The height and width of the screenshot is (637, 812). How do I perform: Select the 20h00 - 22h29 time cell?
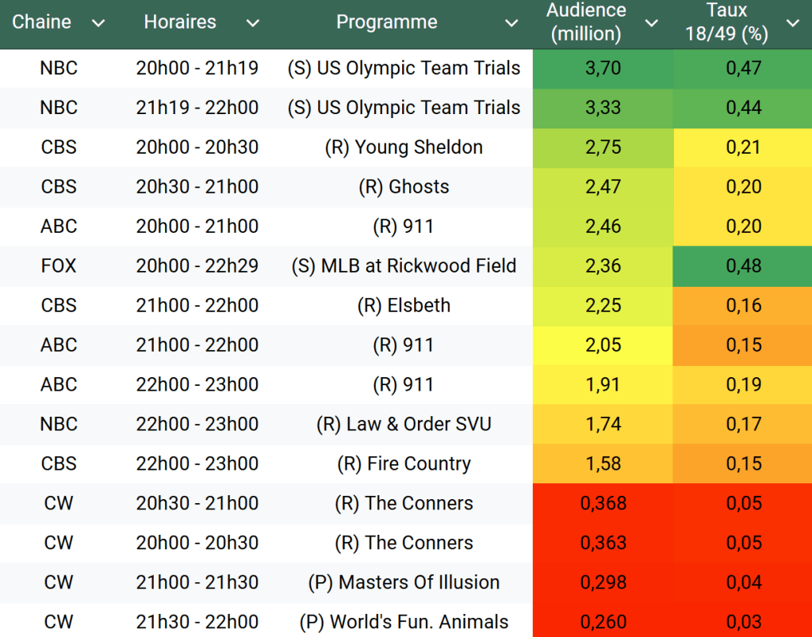click(197, 266)
